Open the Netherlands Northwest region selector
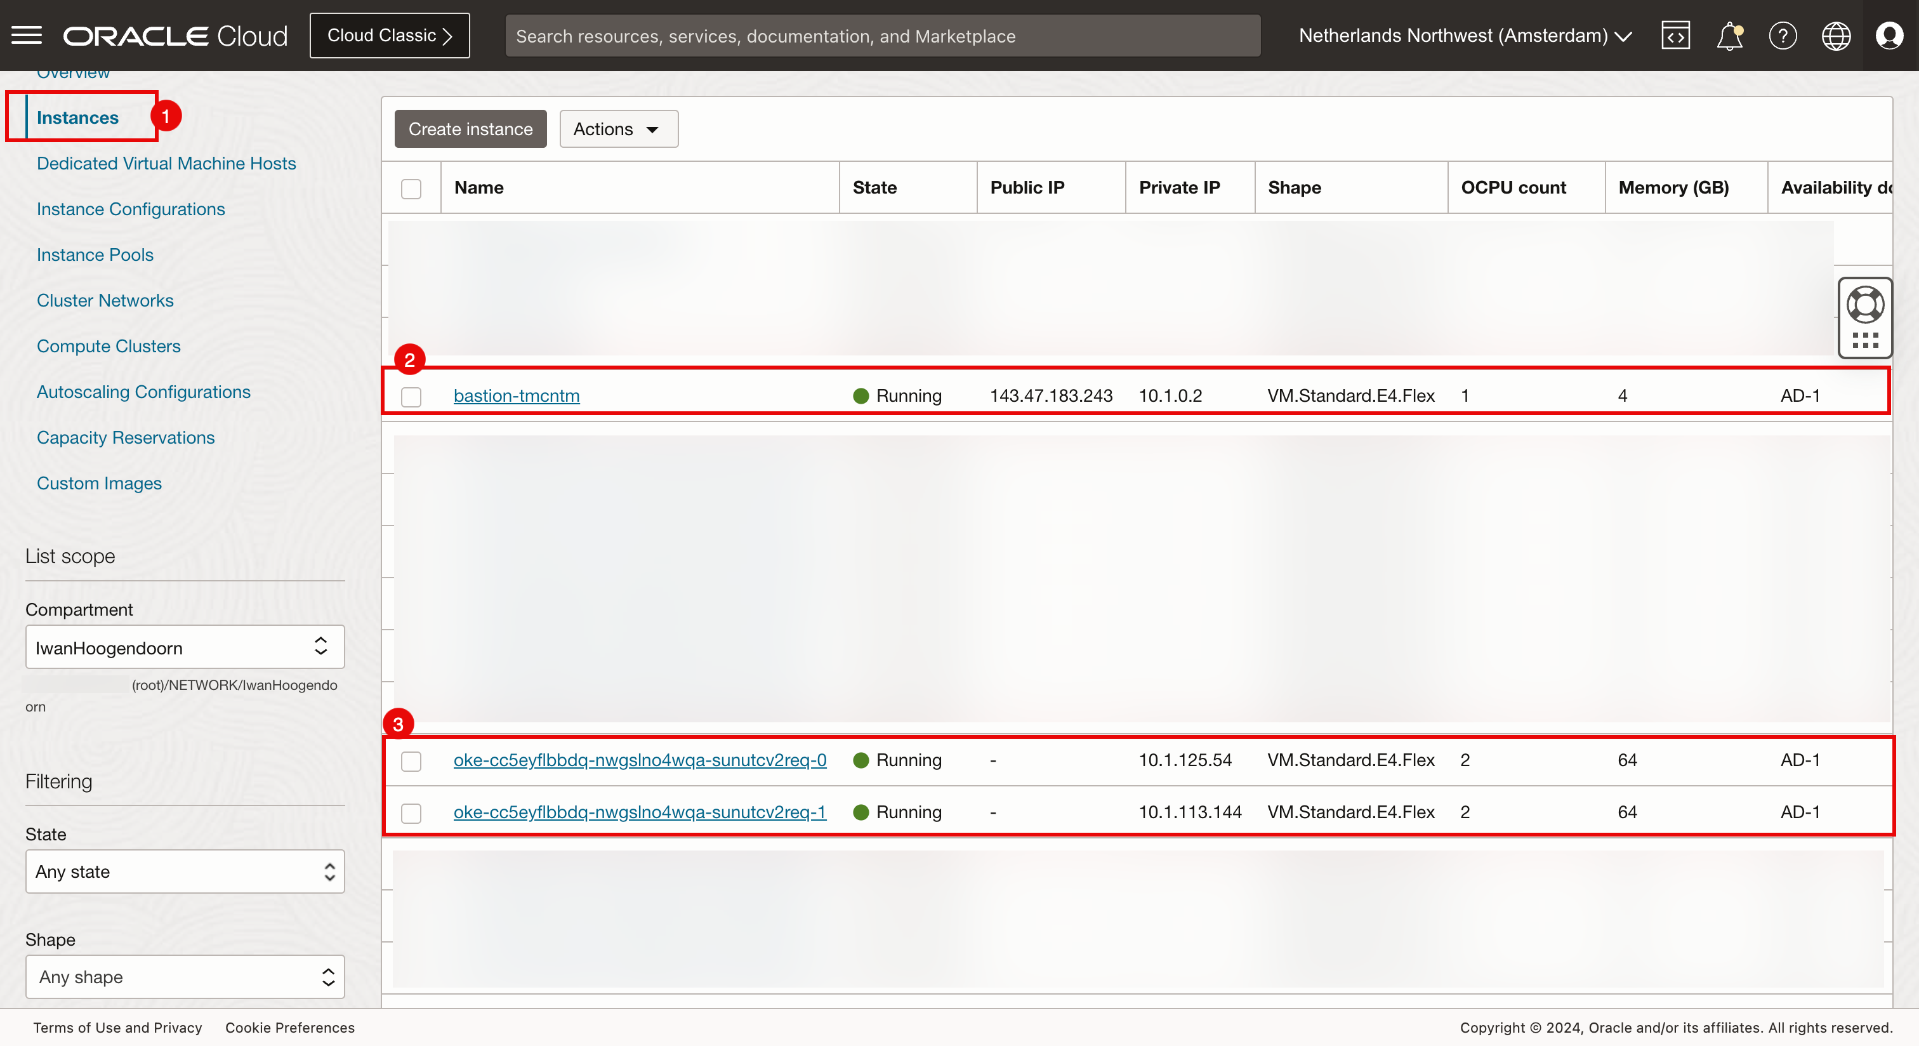1919x1046 pixels. tap(1465, 35)
